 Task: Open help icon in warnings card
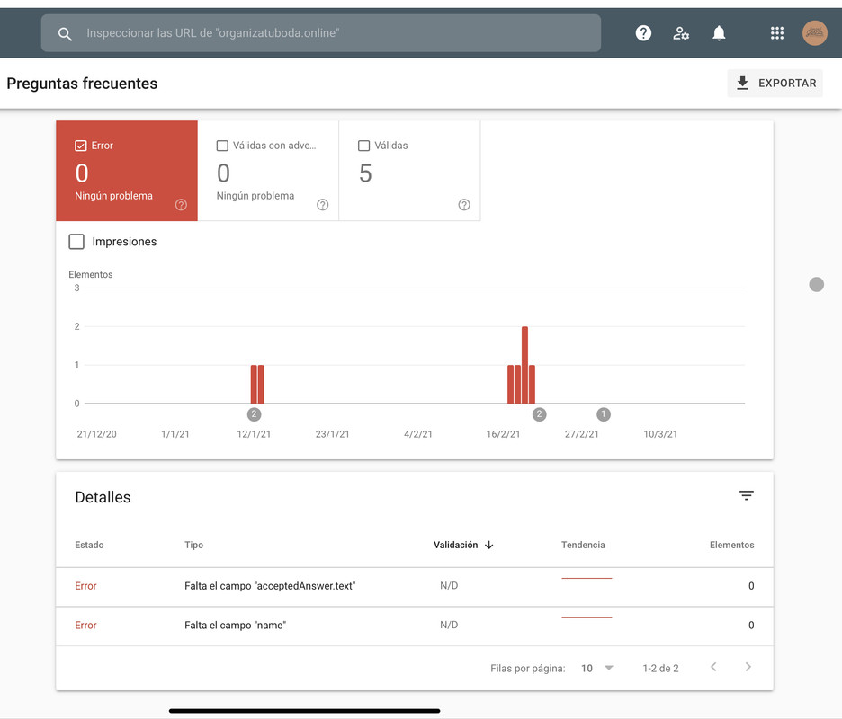(x=322, y=204)
